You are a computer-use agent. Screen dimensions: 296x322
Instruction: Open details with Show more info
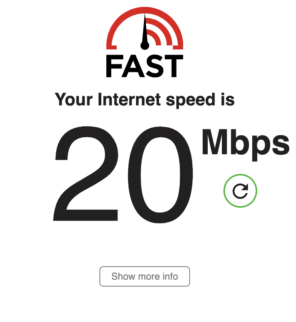pyautogui.click(x=145, y=276)
